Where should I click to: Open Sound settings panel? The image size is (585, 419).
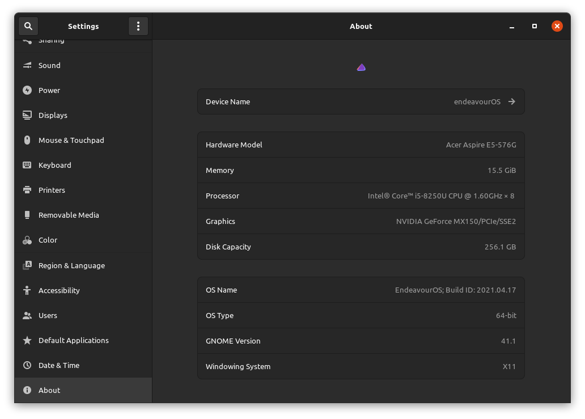click(83, 65)
